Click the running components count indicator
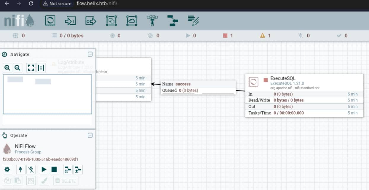369x190 pixels. (x=191, y=36)
